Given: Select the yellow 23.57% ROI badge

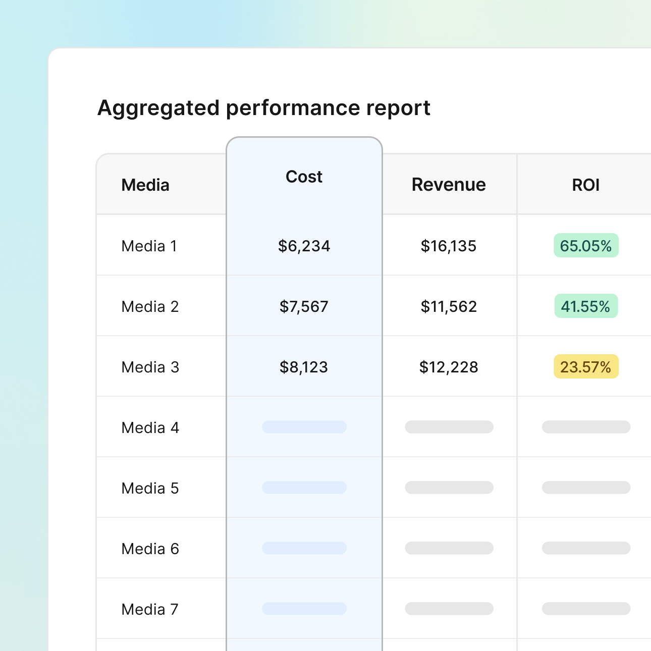Looking at the screenshot, I should (585, 367).
